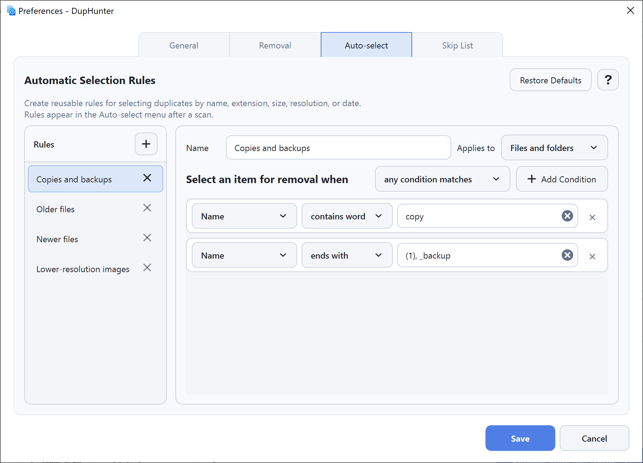Screen dimensions: 643x463
Task: Open the Applies to dropdown
Action: 554,147
